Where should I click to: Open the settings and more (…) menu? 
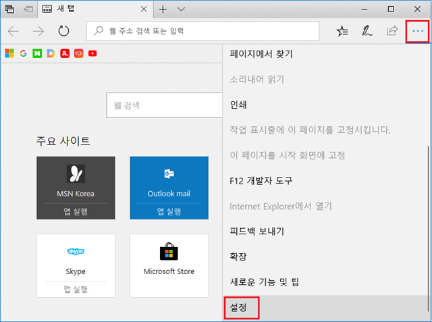click(418, 31)
